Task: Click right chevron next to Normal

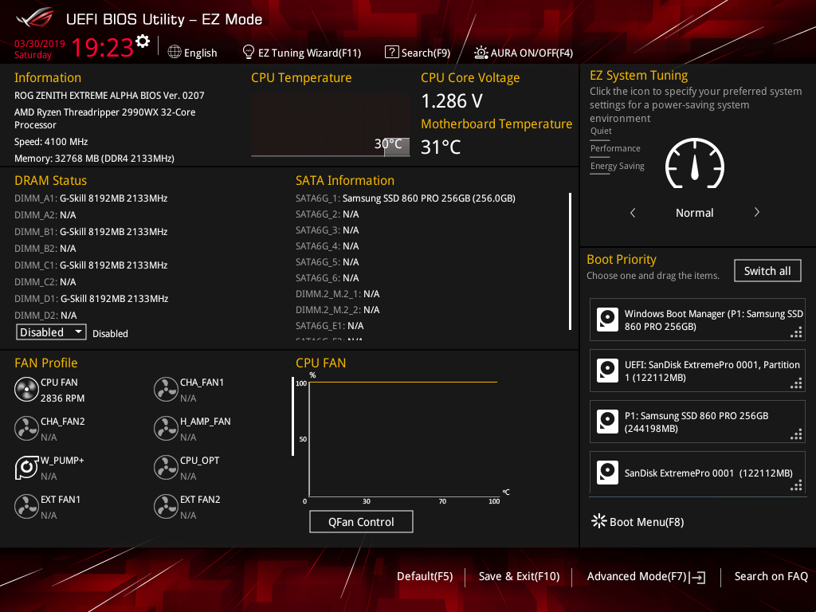Action: pos(756,213)
